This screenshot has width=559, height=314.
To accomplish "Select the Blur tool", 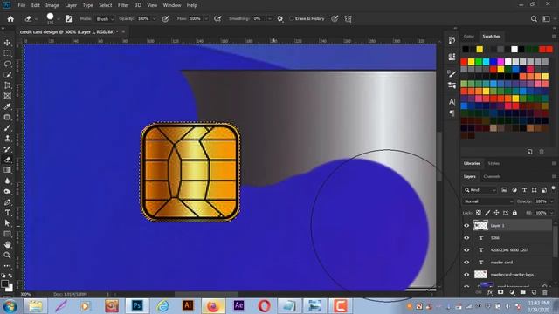I will 7,181.
